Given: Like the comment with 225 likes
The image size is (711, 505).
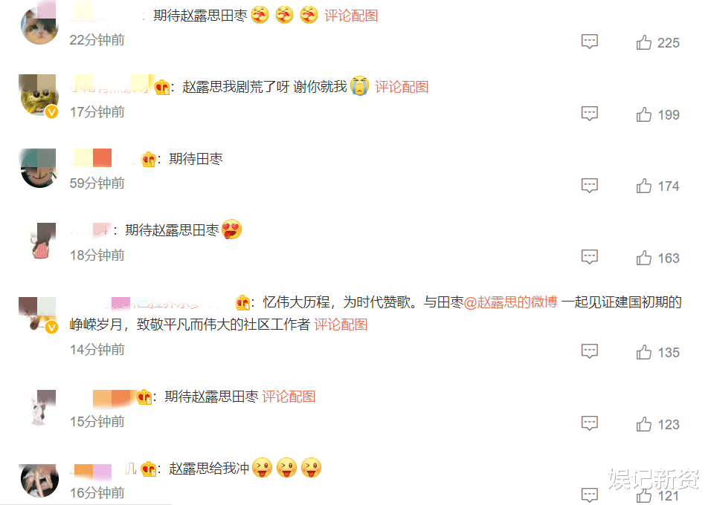Looking at the screenshot, I should click(x=643, y=42).
